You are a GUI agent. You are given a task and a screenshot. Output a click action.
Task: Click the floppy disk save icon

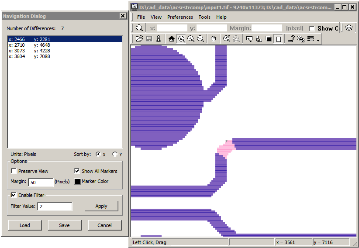149,39
